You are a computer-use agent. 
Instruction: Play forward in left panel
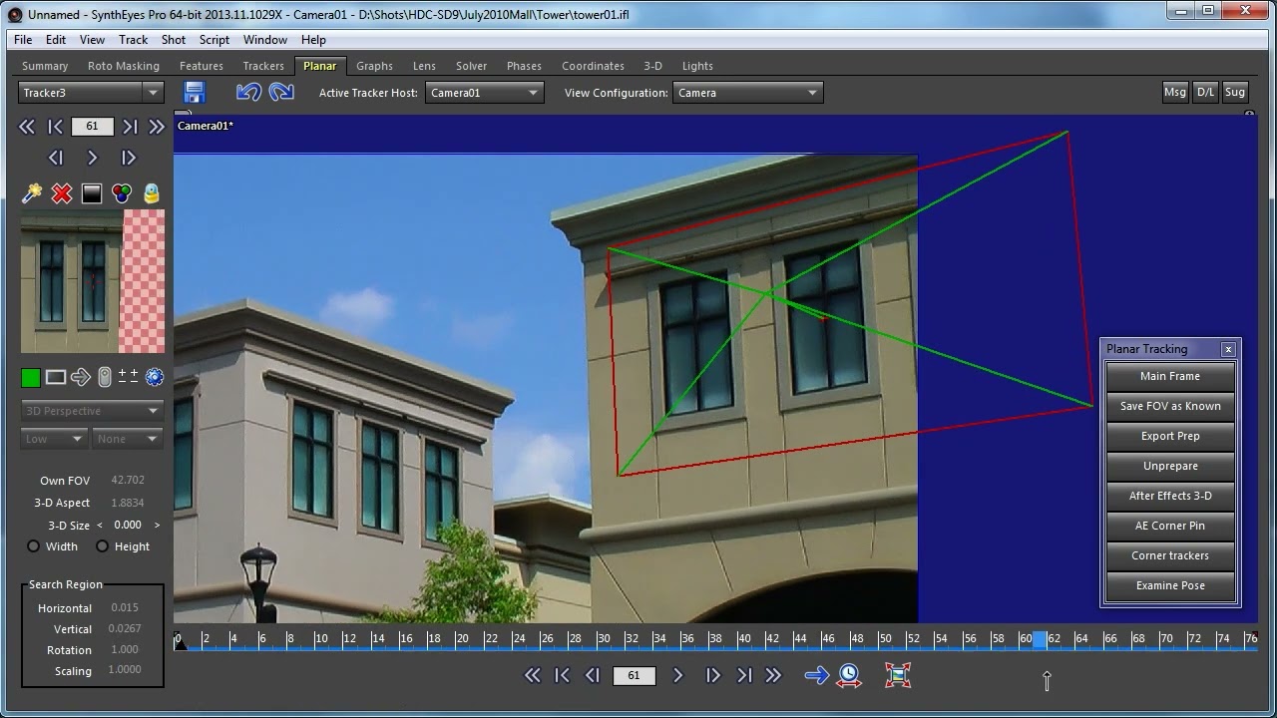pyautogui.click(x=92, y=158)
